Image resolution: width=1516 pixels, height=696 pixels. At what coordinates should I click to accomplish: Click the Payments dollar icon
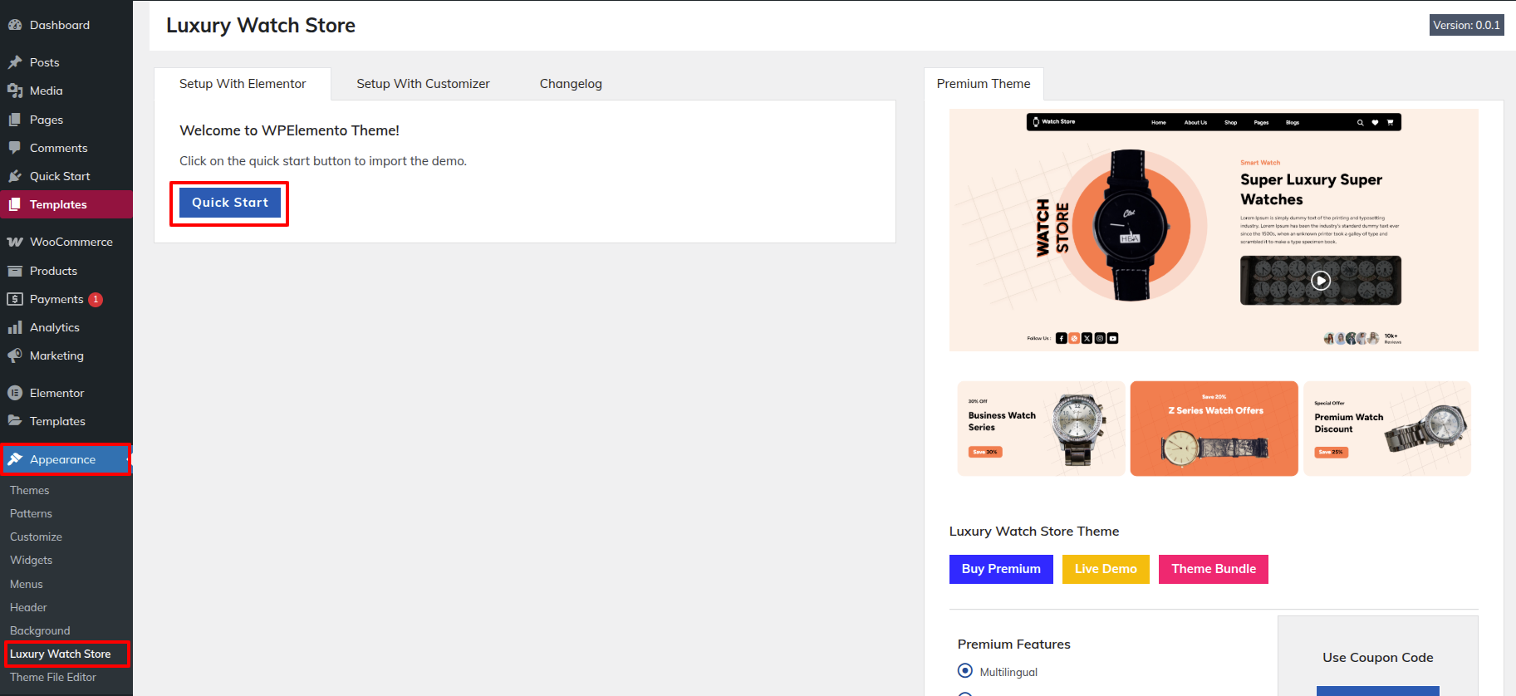pyautogui.click(x=15, y=299)
